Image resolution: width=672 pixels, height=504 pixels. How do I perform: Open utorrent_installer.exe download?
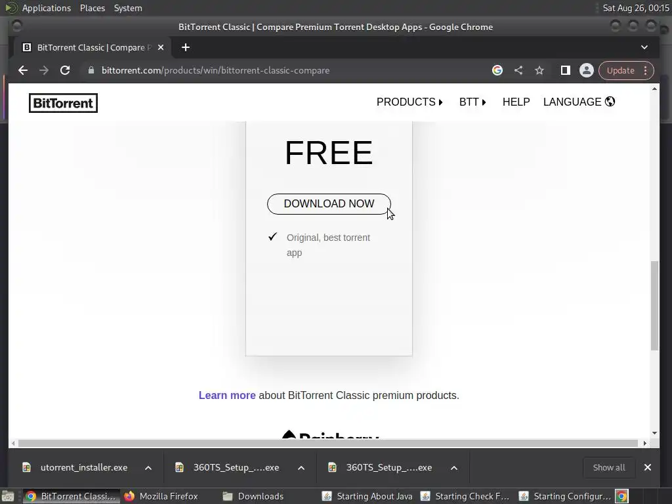click(x=76, y=467)
